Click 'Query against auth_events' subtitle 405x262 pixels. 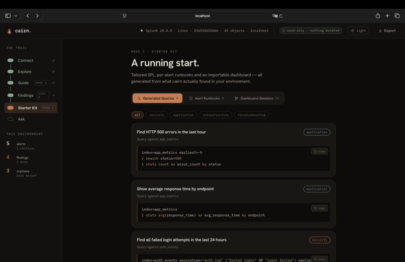click(157, 247)
